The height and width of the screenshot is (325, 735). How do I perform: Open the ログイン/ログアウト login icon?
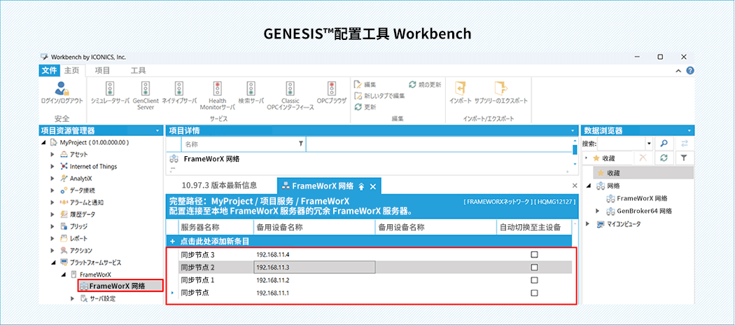pos(62,88)
